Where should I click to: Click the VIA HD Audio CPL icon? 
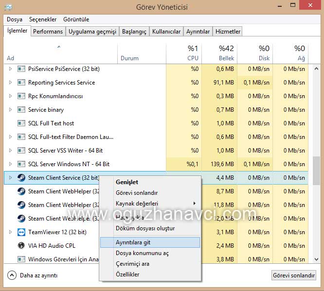point(21,246)
